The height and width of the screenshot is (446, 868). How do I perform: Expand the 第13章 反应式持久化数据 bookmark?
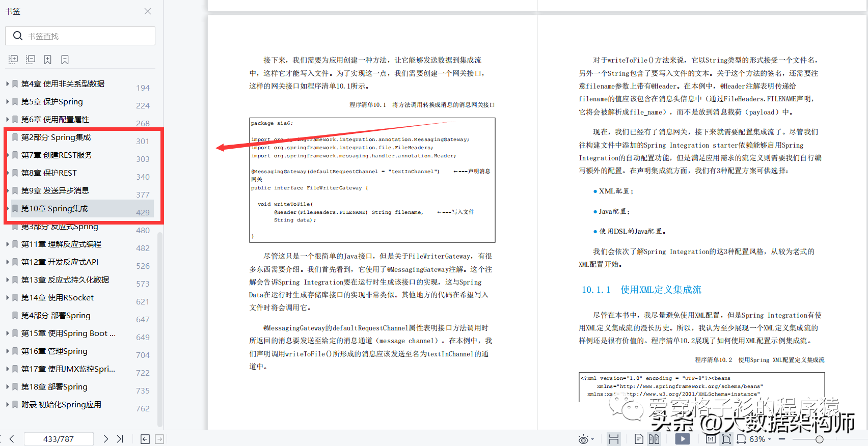[7, 280]
